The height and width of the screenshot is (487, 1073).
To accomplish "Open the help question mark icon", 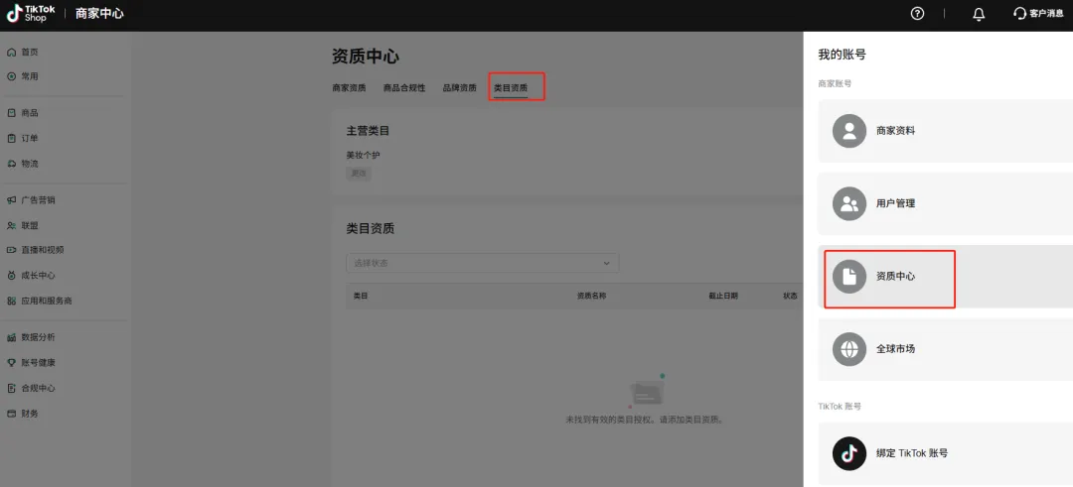I will coord(917,13).
